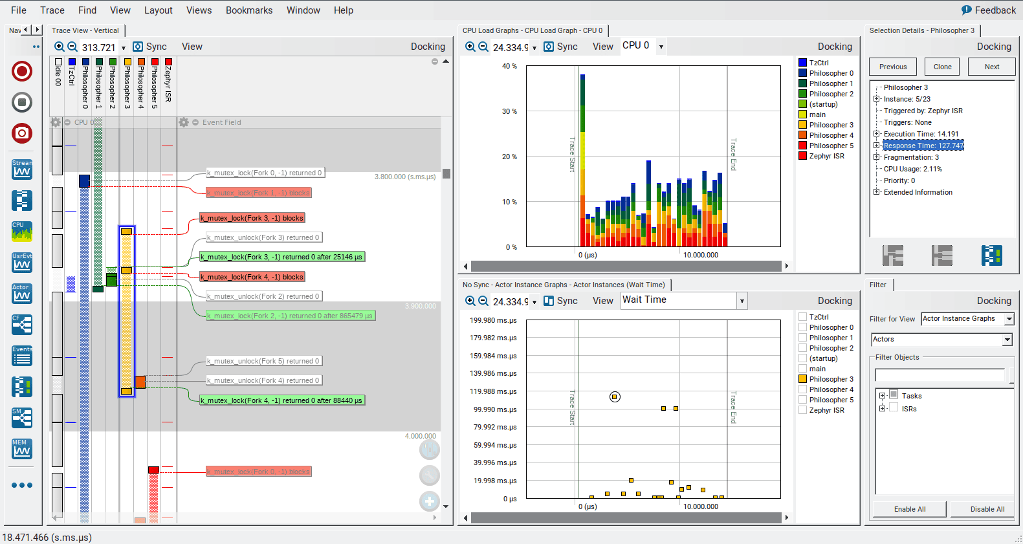Image resolution: width=1023 pixels, height=544 pixels.
Task: Zoom out in the CPU Load Graph
Action: (x=483, y=47)
